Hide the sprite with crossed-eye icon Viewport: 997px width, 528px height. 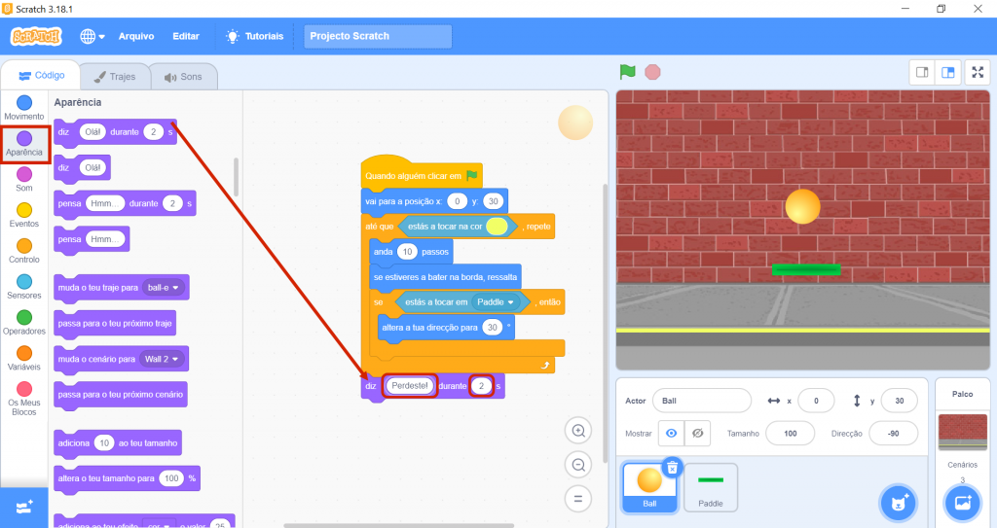697,434
